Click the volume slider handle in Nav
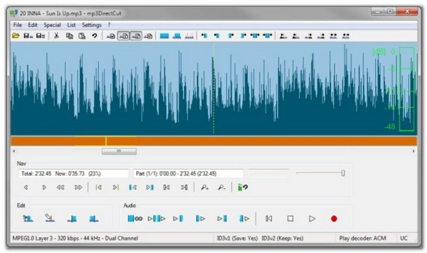The width and height of the screenshot is (427, 253). [x=343, y=173]
